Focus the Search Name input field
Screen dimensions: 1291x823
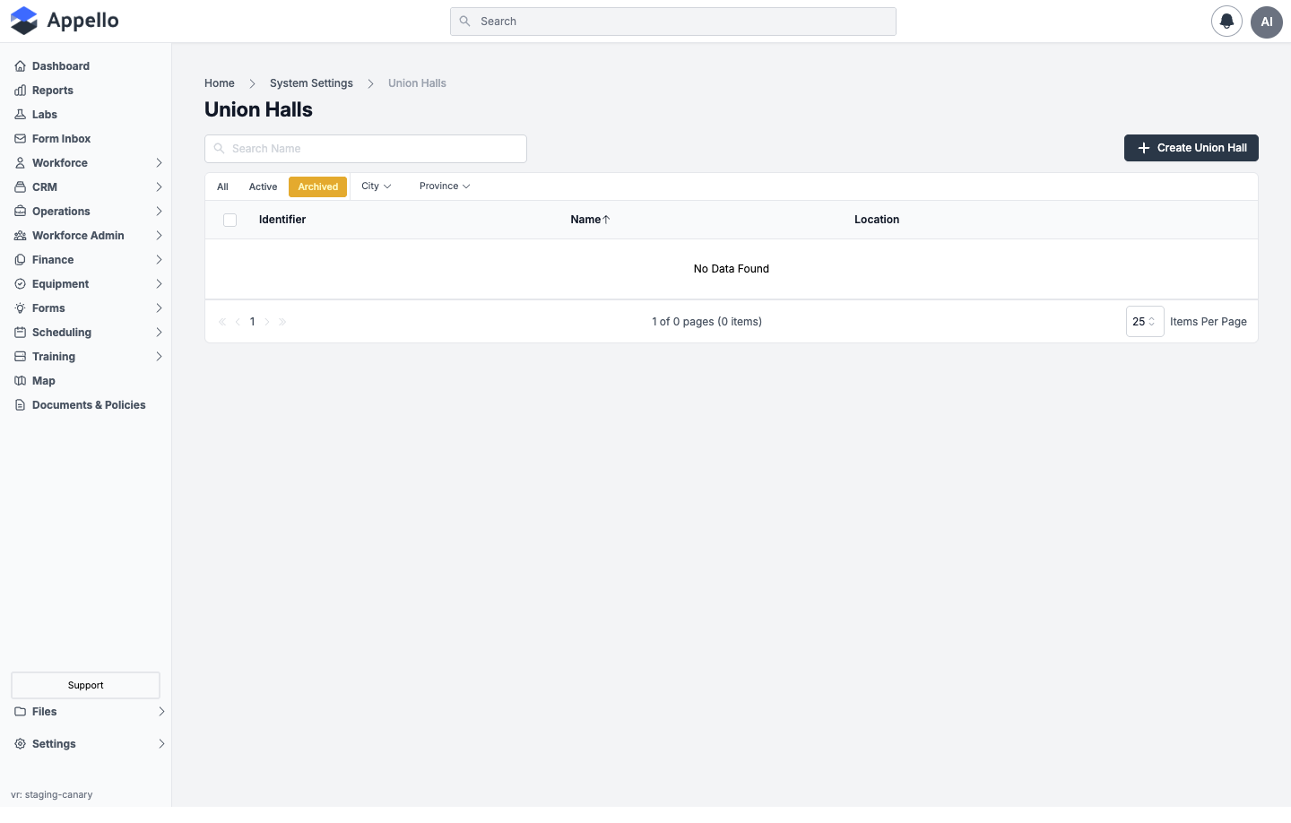[x=366, y=149]
